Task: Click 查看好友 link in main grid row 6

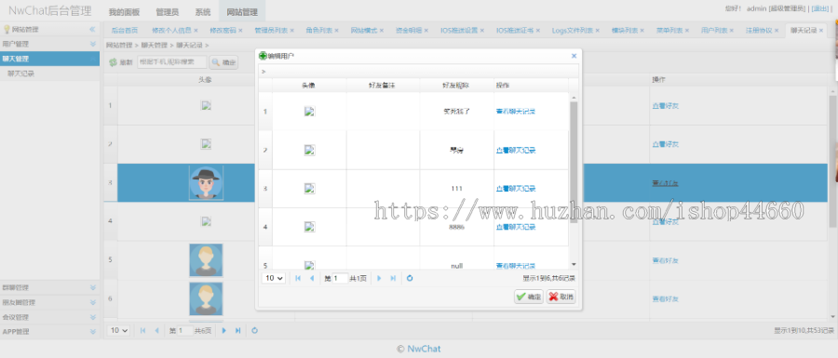Action: (x=666, y=299)
